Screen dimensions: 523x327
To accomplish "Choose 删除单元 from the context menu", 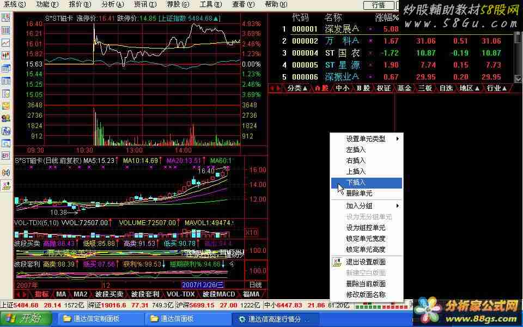I will pos(366,193).
